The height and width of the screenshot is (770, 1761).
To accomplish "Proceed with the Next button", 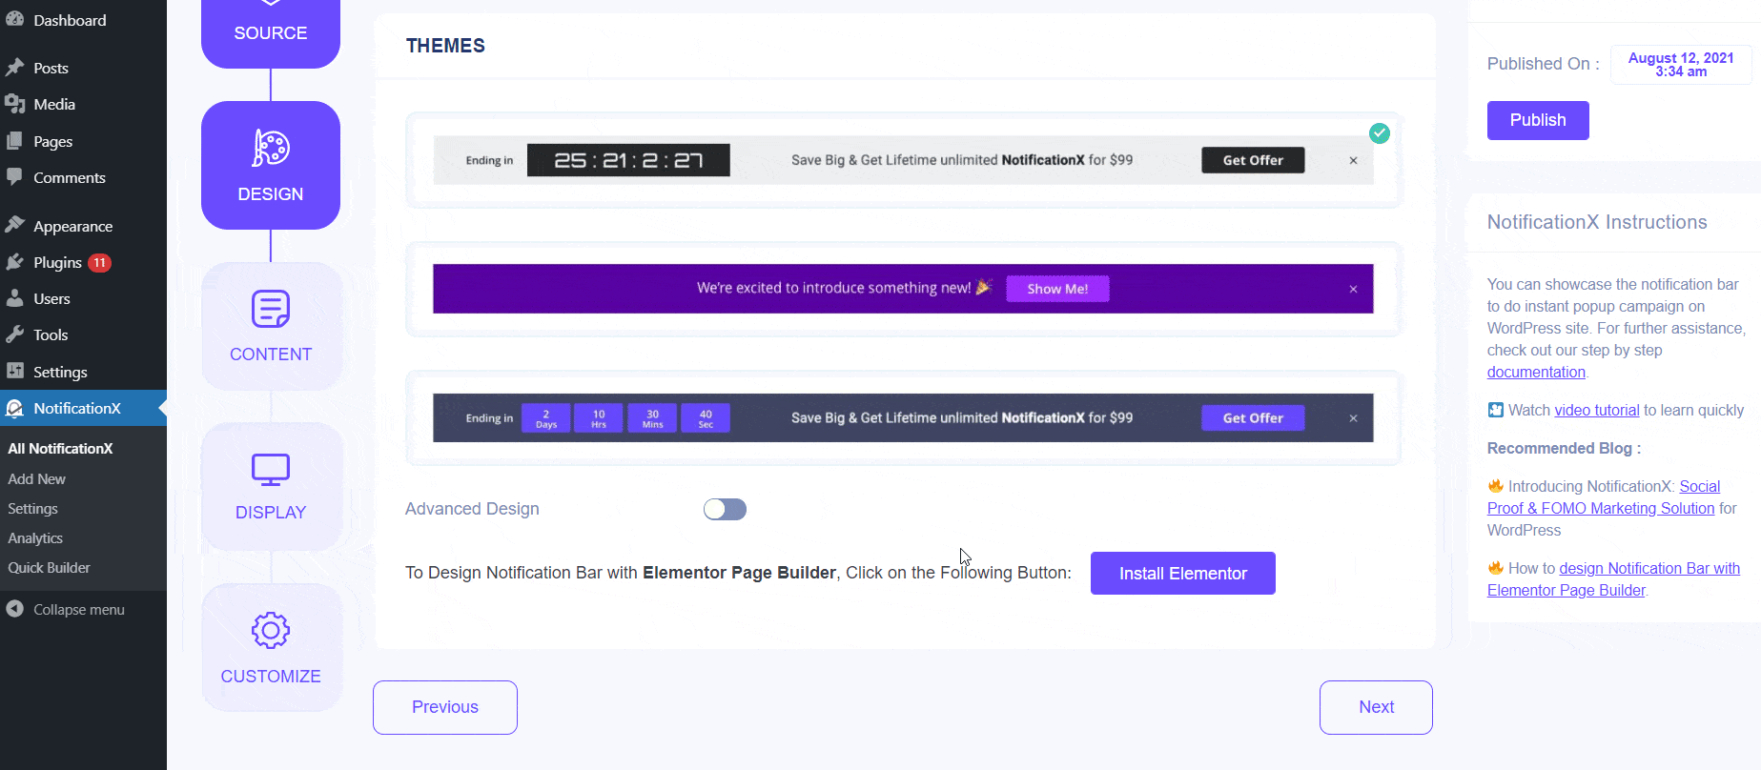I will [x=1376, y=707].
